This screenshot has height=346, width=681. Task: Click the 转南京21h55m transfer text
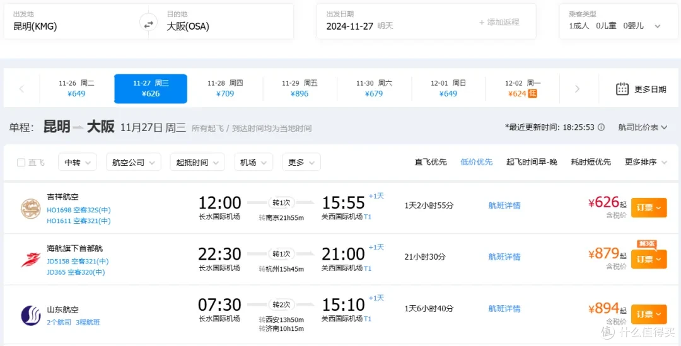pyautogui.click(x=281, y=217)
